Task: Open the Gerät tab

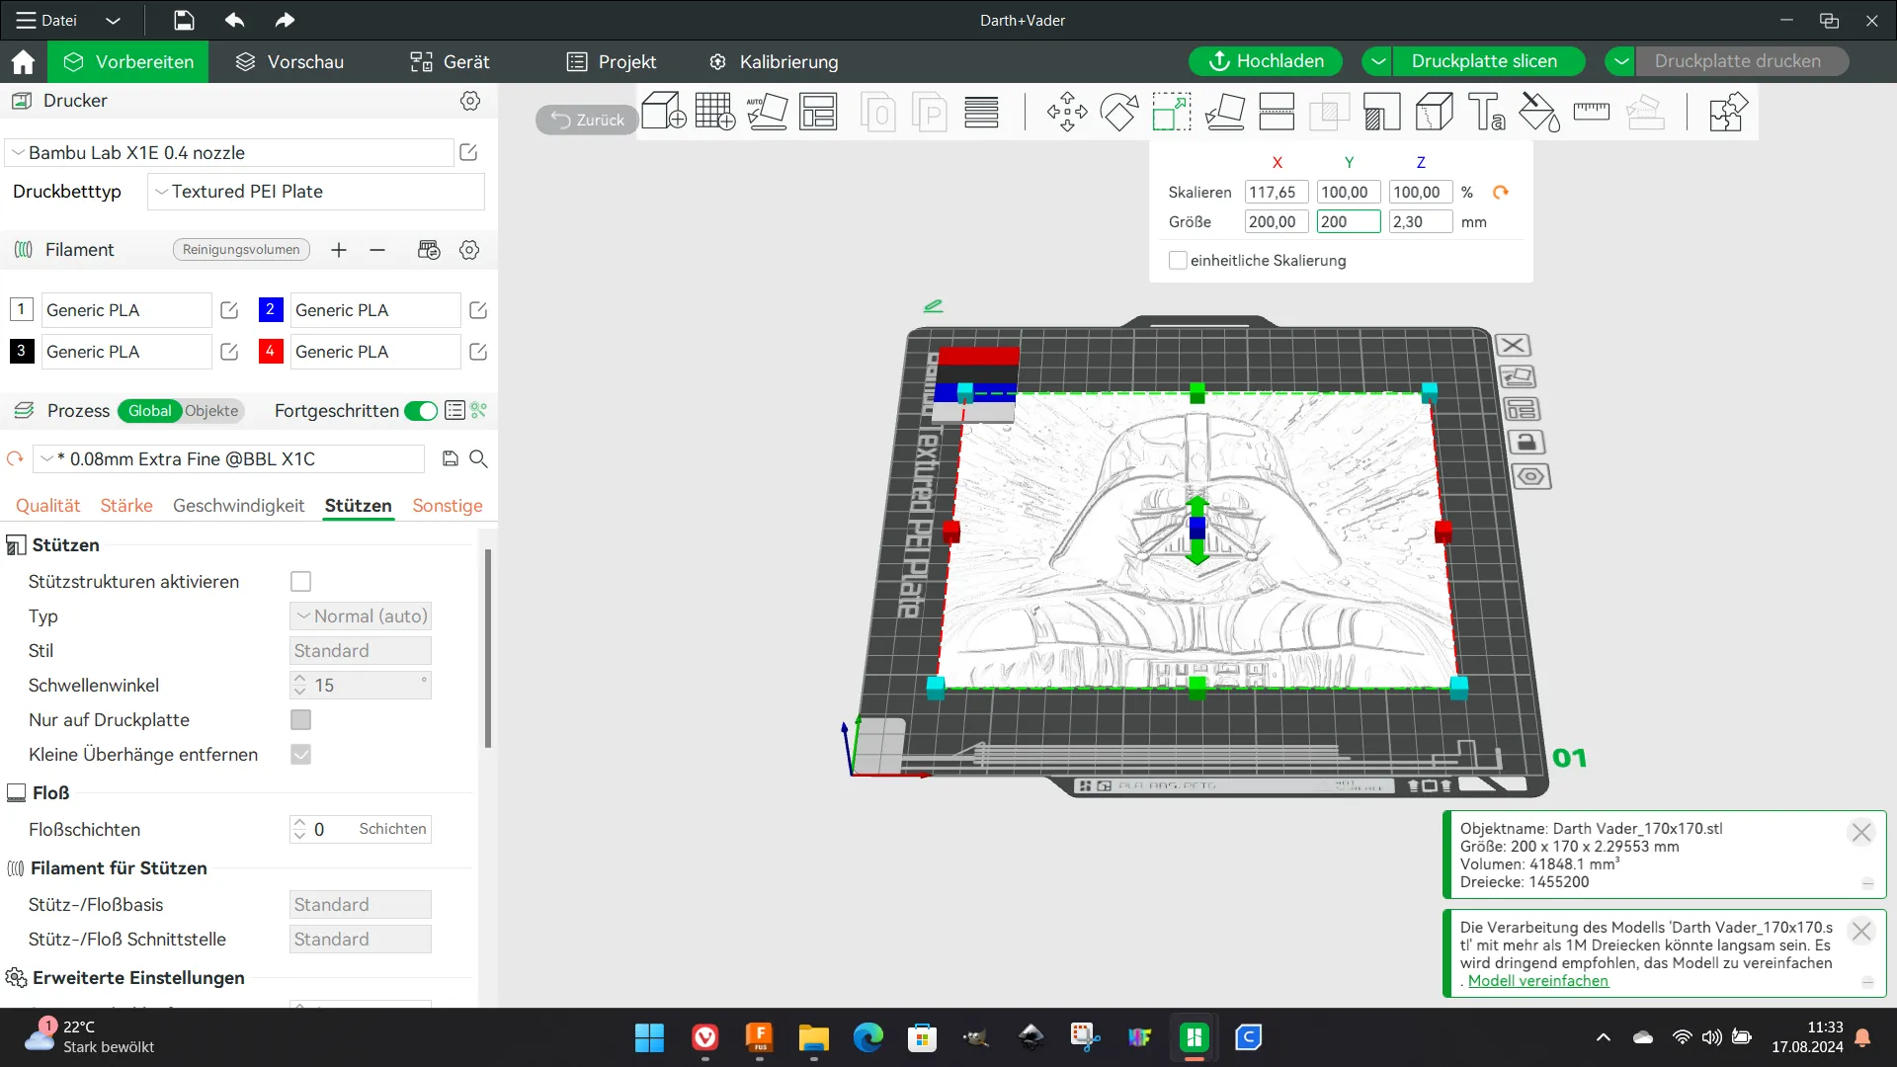Action: [450, 62]
